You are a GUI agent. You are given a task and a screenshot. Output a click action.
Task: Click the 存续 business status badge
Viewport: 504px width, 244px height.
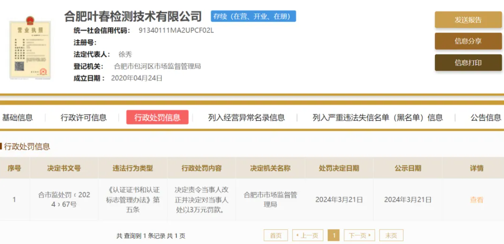[253, 16]
